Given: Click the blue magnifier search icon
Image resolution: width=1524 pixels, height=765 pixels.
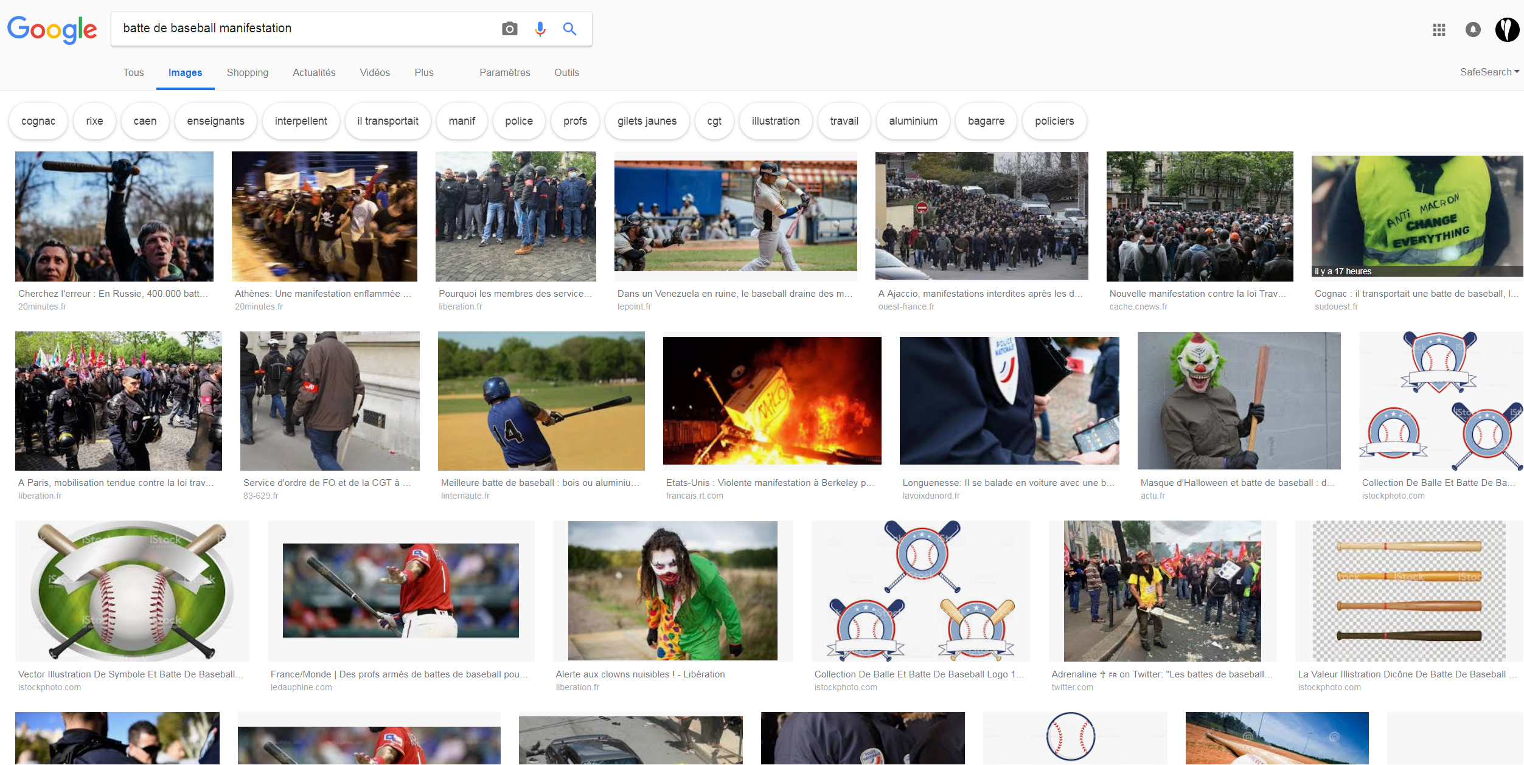Looking at the screenshot, I should coord(569,29).
